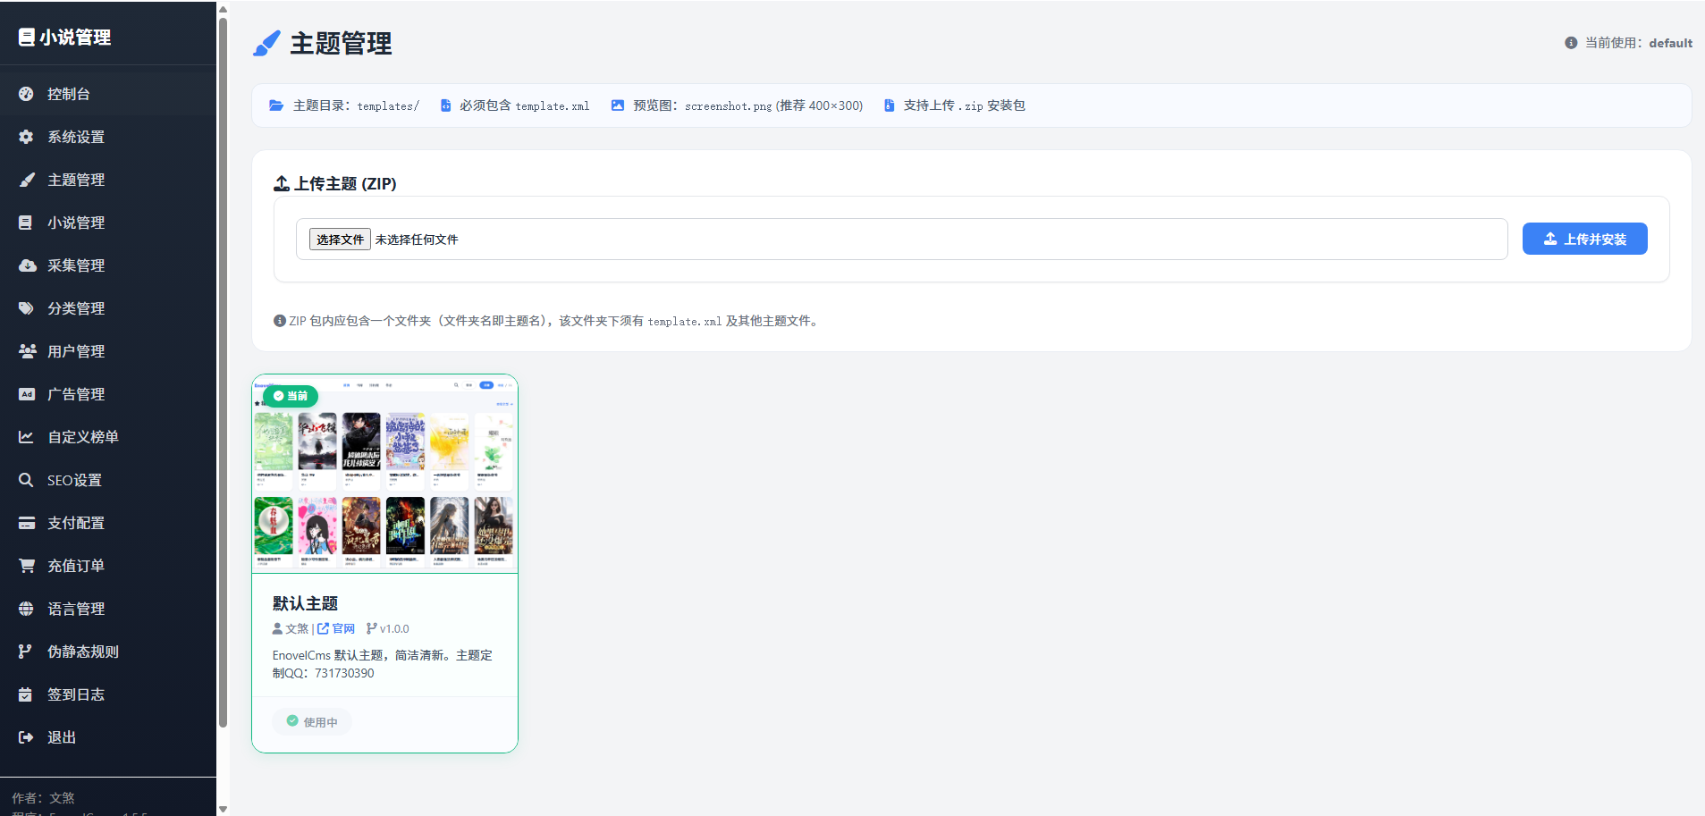Click the globe icon for 语言管理
The image size is (1705, 816).
tap(26, 609)
